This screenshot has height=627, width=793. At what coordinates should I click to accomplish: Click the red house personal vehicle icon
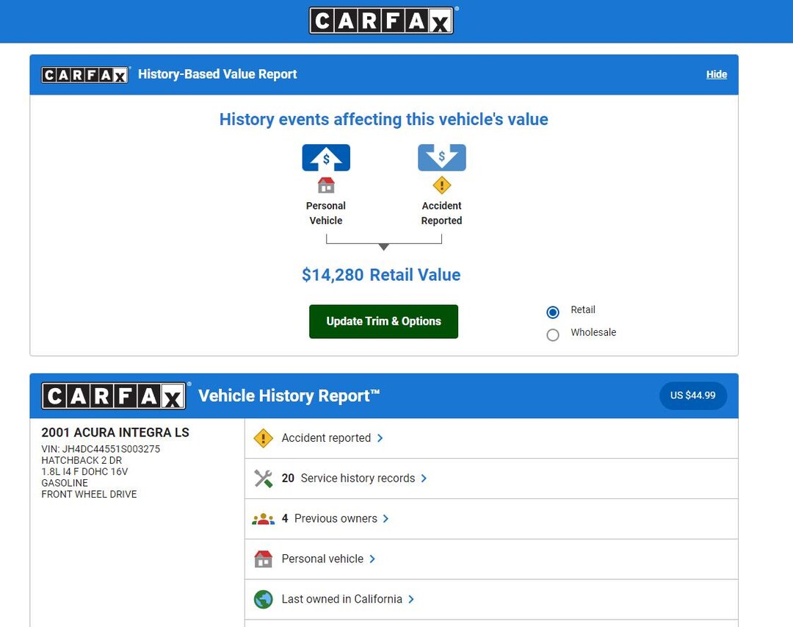263,559
